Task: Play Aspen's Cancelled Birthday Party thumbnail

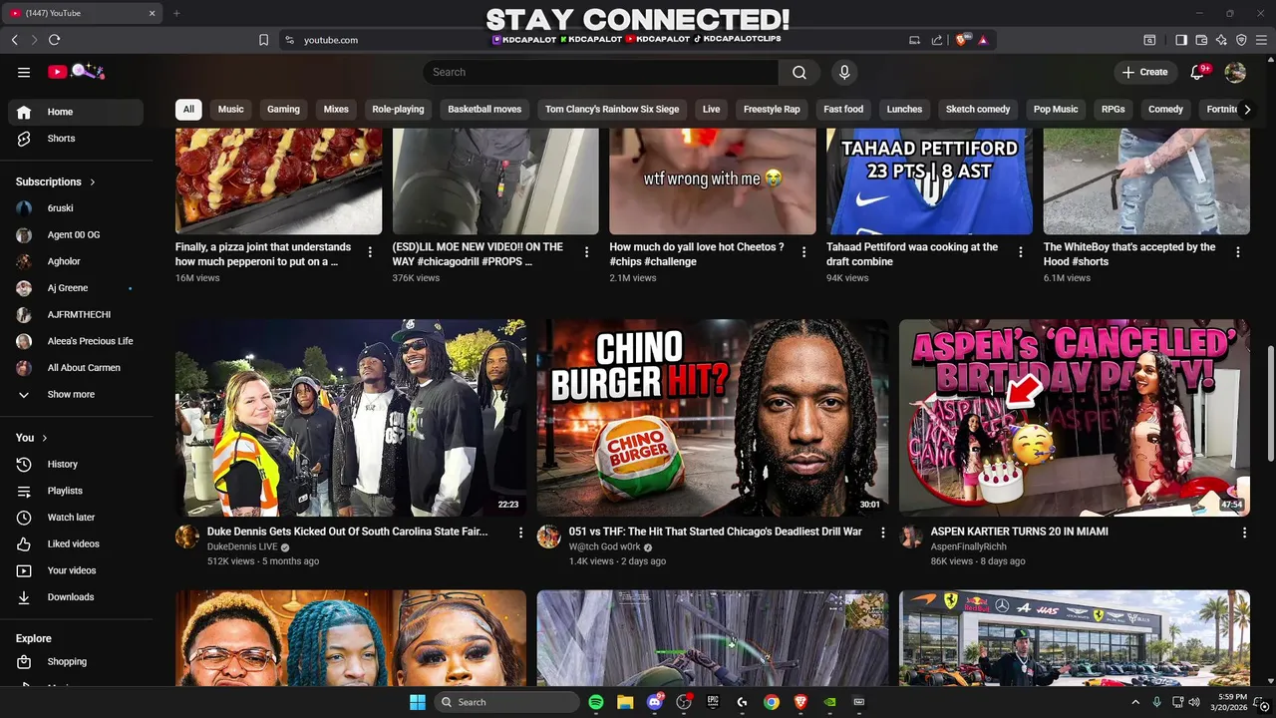Action: coord(1075,418)
